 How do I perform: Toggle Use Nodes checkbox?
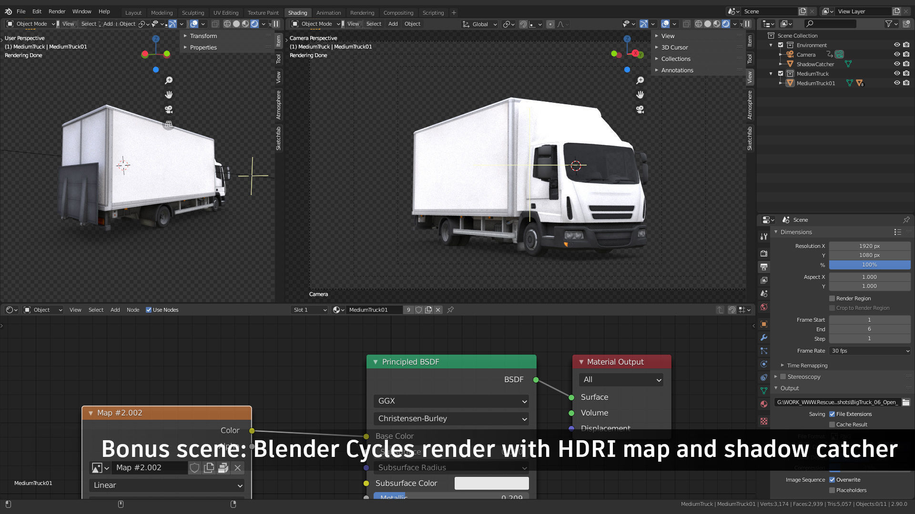click(x=149, y=310)
